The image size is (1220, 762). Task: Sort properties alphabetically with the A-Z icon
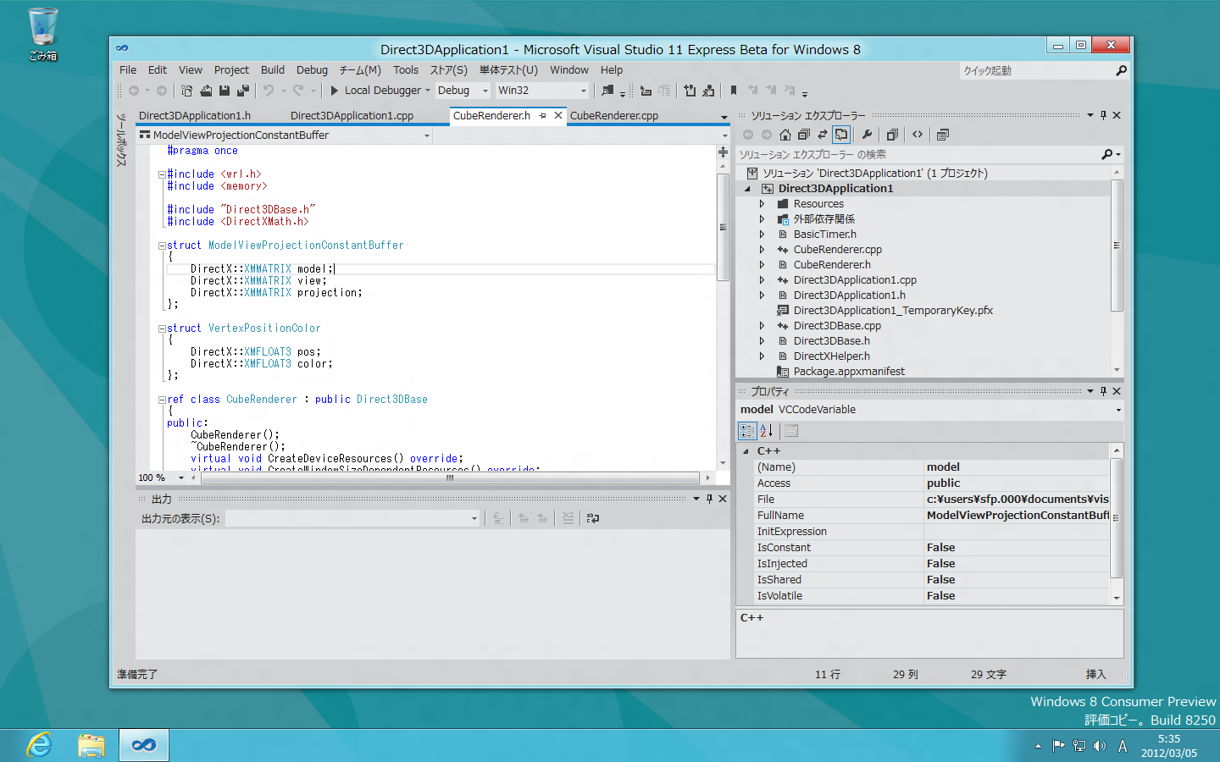[766, 431]
